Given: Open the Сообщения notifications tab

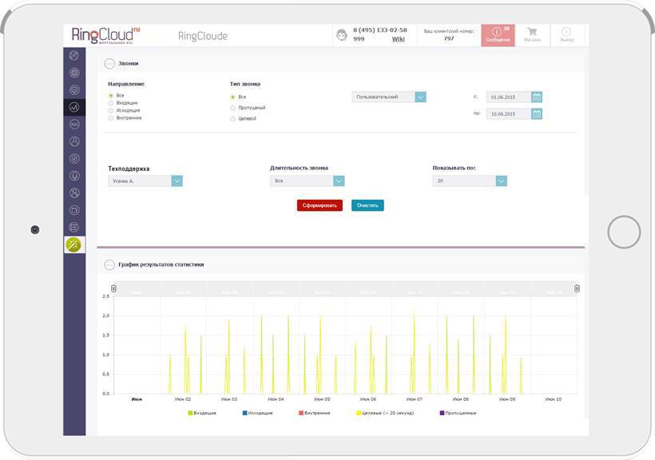Looking at the screenshot, I should click(498, 35).
